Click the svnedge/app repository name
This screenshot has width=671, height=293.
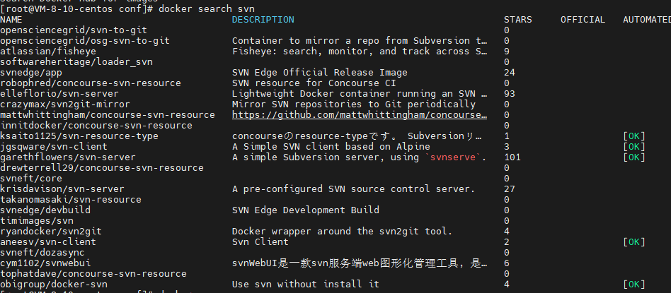(31, 73)
